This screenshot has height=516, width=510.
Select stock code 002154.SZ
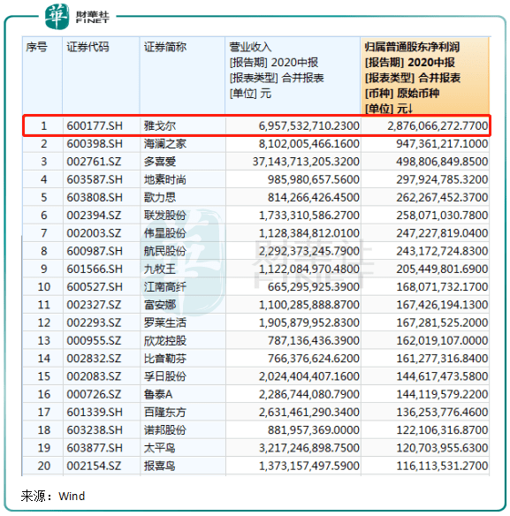[x=94, y=466]
